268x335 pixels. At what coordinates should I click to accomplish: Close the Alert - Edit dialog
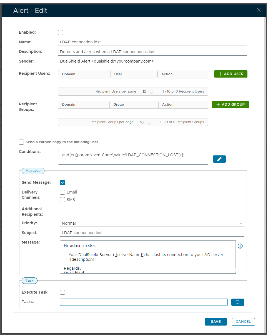pos(259,10)
